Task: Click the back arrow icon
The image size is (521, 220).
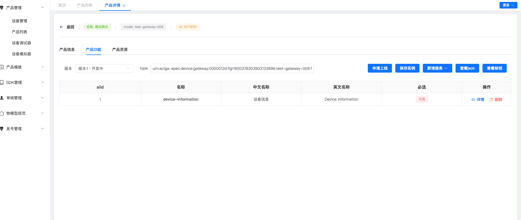Action: coord(62,27)
